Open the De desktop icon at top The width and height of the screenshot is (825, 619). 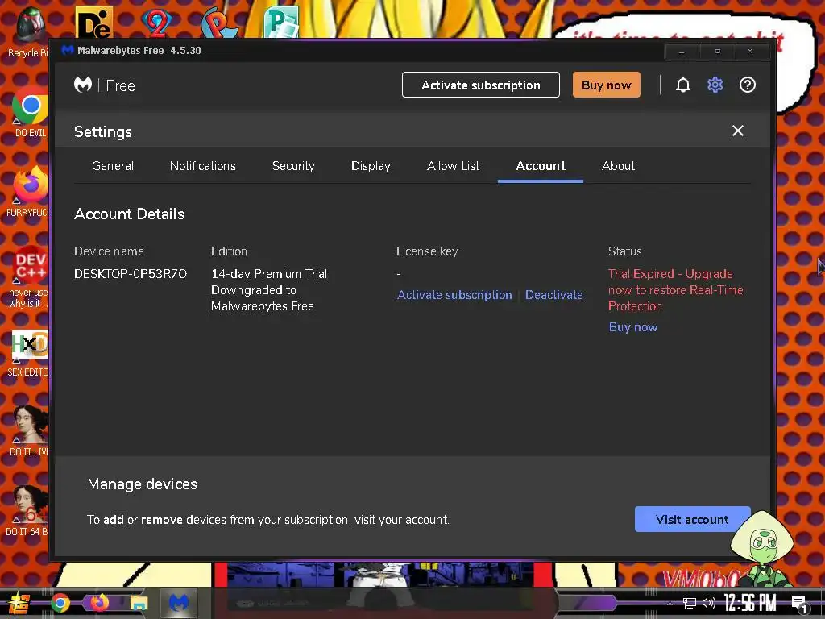tap(94, 23)
